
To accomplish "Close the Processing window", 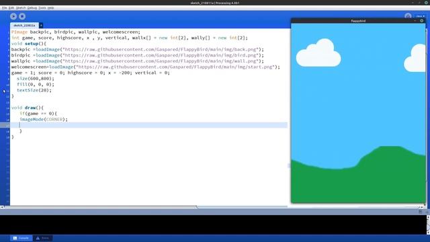I will (426, 3).
